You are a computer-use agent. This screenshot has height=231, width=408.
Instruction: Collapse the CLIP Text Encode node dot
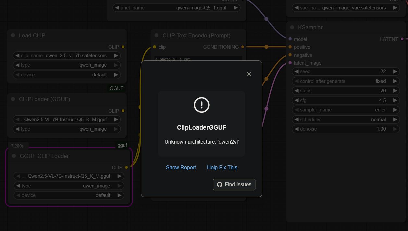pos(156,35)
